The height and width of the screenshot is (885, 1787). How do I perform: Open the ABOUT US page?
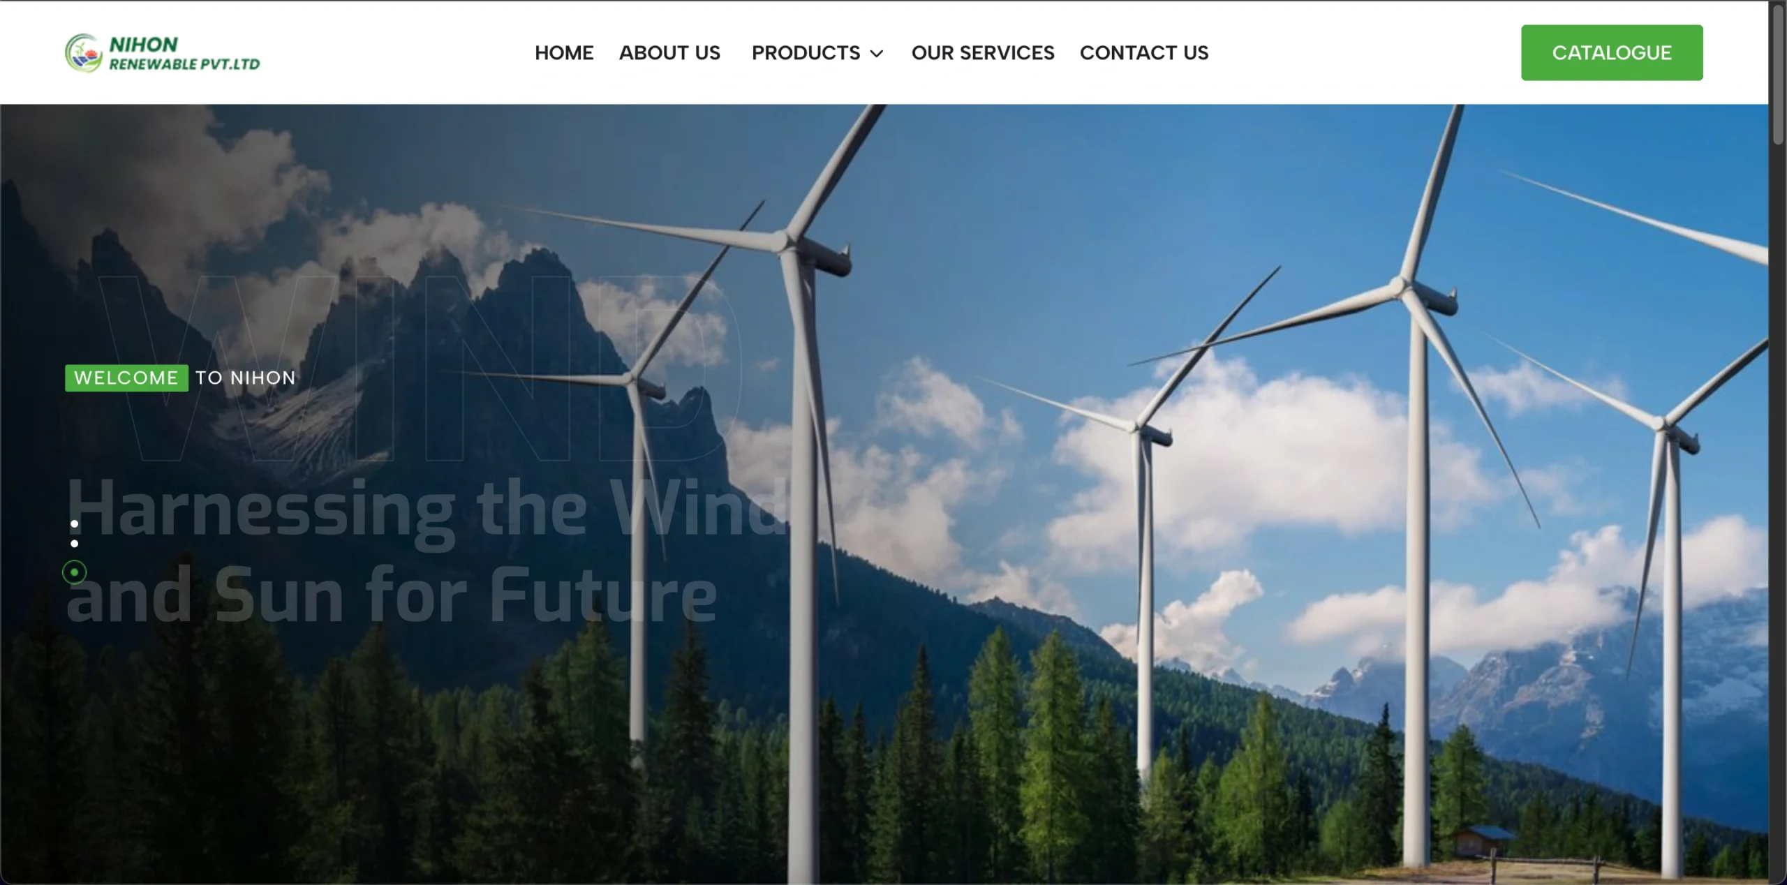click(669, 53)
